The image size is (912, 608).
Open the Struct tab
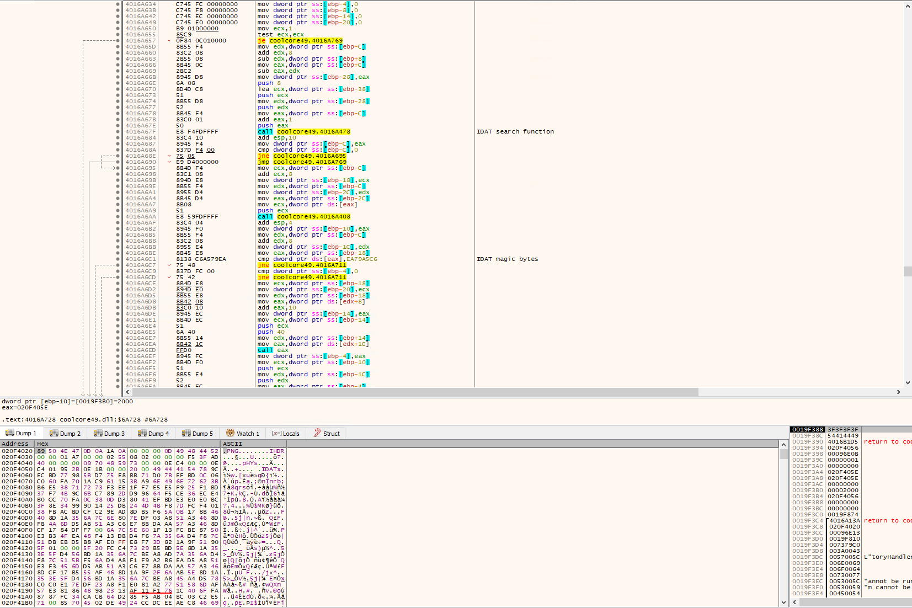coord(327,433)
